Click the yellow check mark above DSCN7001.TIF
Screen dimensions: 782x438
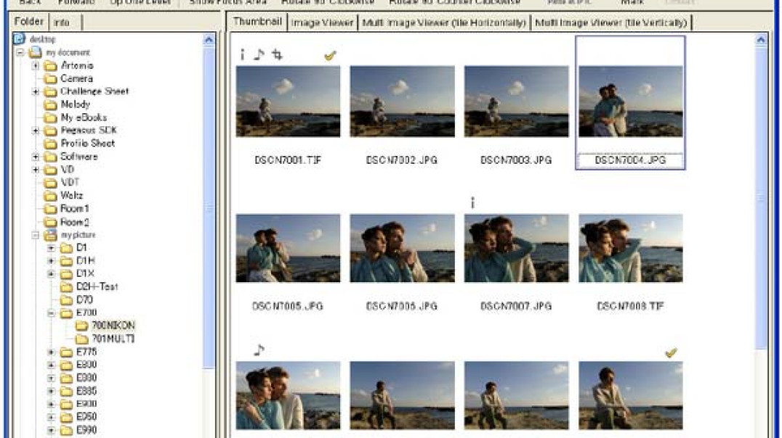(x=330, y=56)
